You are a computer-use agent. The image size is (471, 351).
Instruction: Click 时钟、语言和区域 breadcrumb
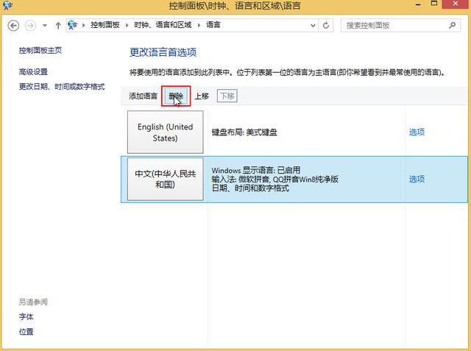pyautogui.click(x=163, y=25)
